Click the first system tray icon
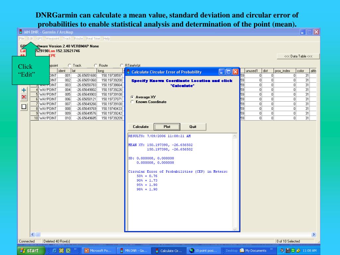Viewport: 340px width, 255px height. (x=282, y=250)
